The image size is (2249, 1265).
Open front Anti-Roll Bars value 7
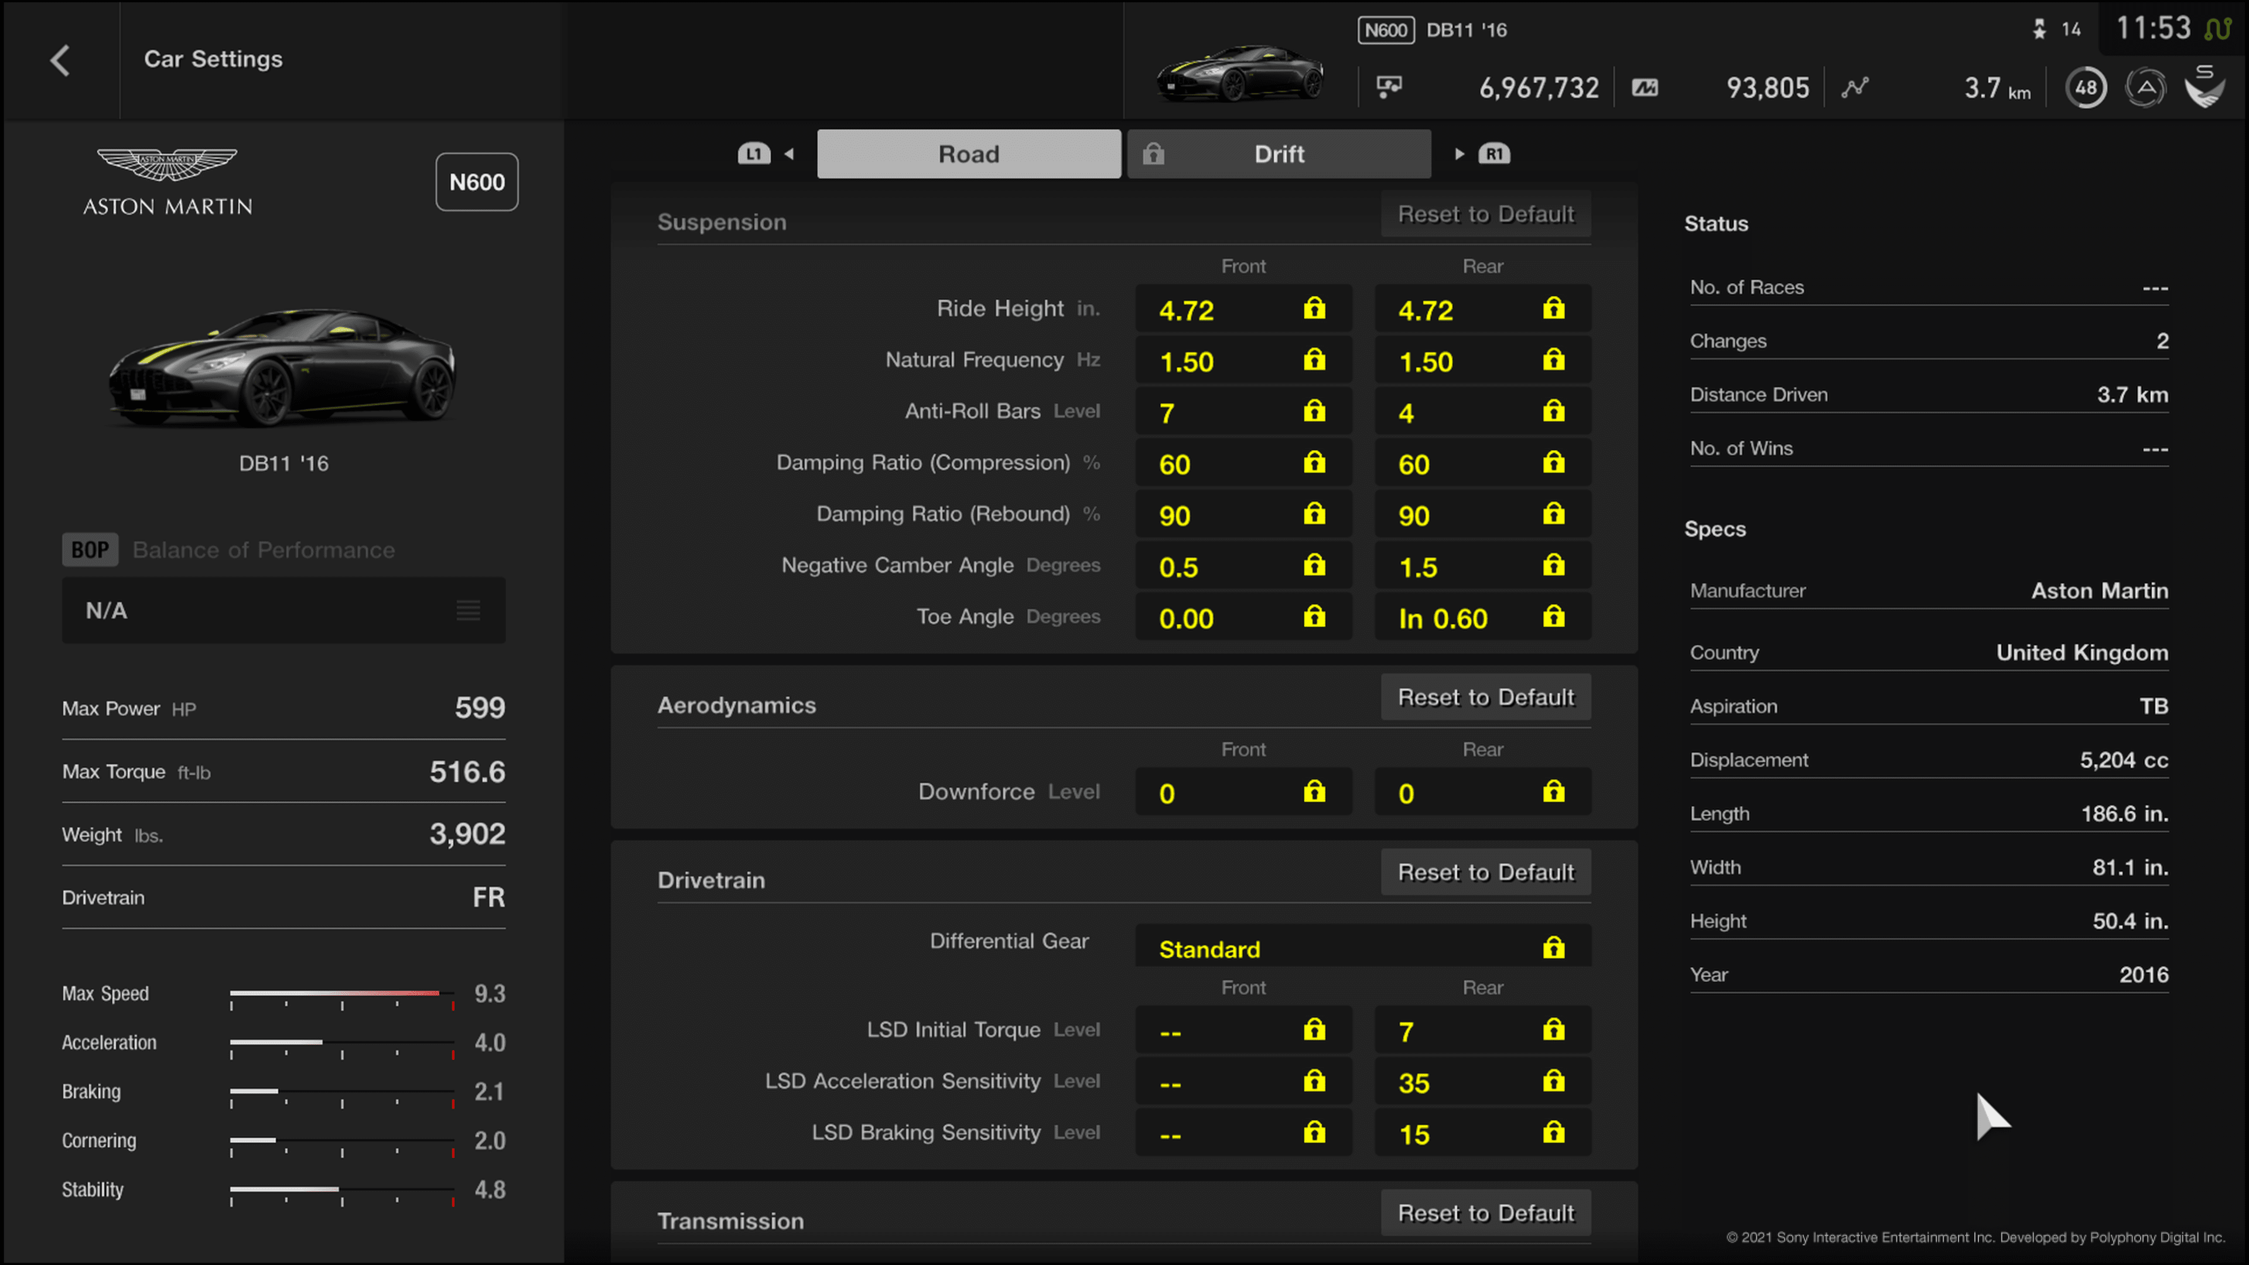pos(1243,412)
